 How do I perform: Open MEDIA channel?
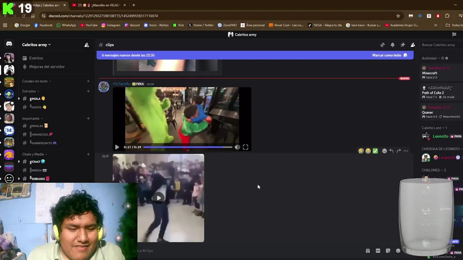click(56, 170)
